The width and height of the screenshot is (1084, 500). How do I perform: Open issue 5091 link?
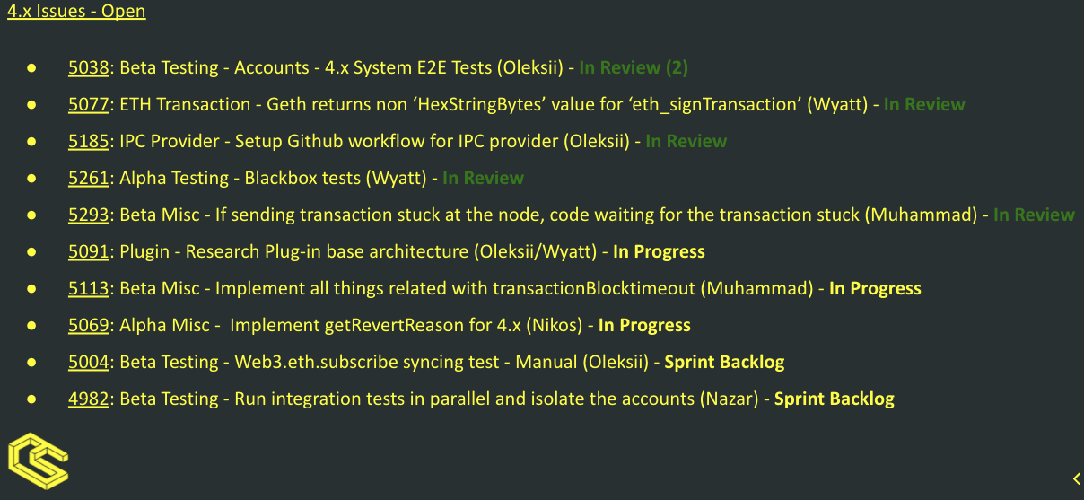[89, 251]
